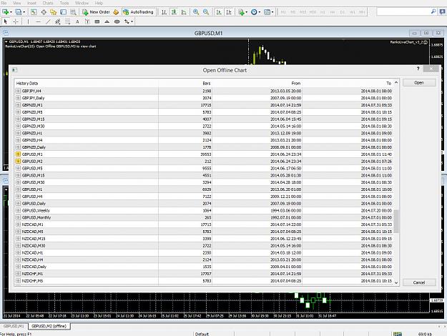Open the Periodicity clock dropdown

click(255, 12)
